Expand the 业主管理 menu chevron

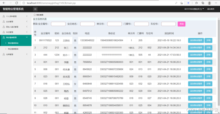pos(27,21)
